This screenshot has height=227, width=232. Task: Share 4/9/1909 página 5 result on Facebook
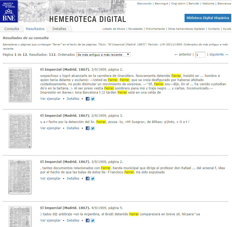(87, 220)
